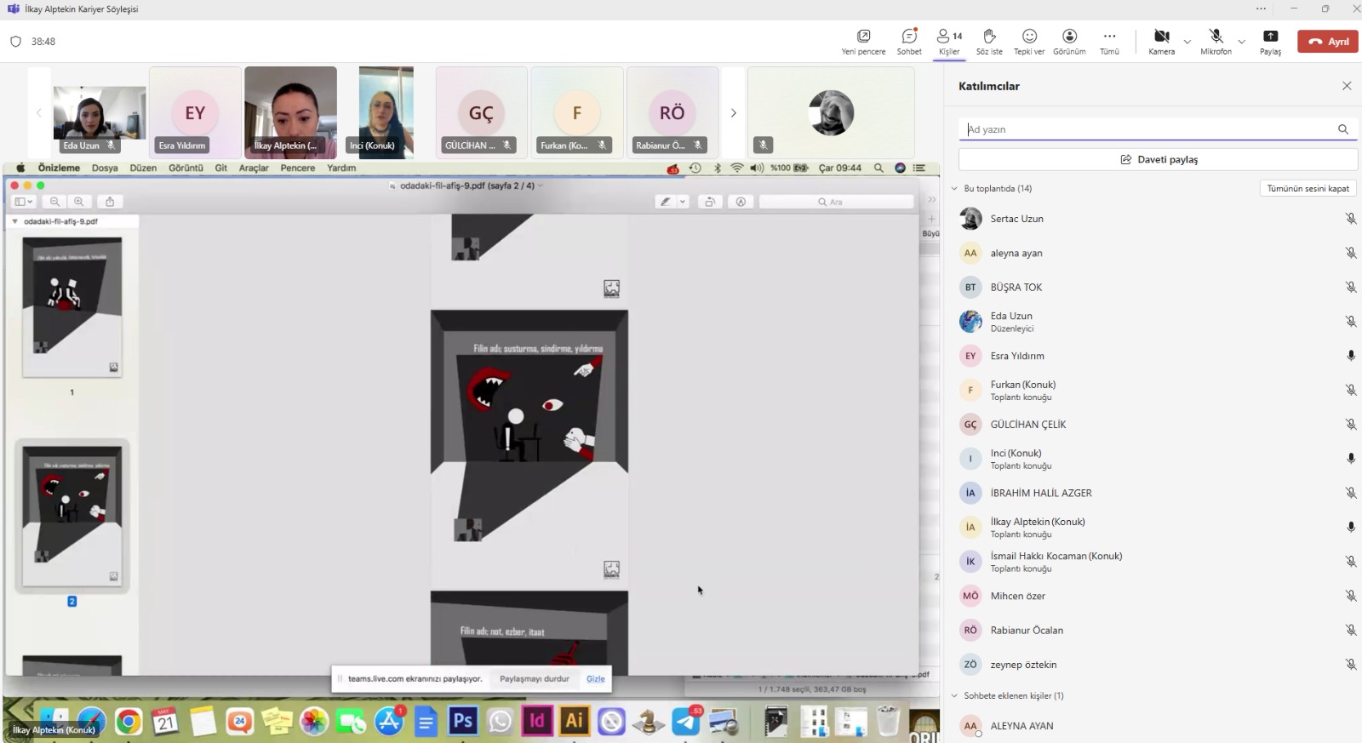Open the Görünüm view options

click(1069, 42)
